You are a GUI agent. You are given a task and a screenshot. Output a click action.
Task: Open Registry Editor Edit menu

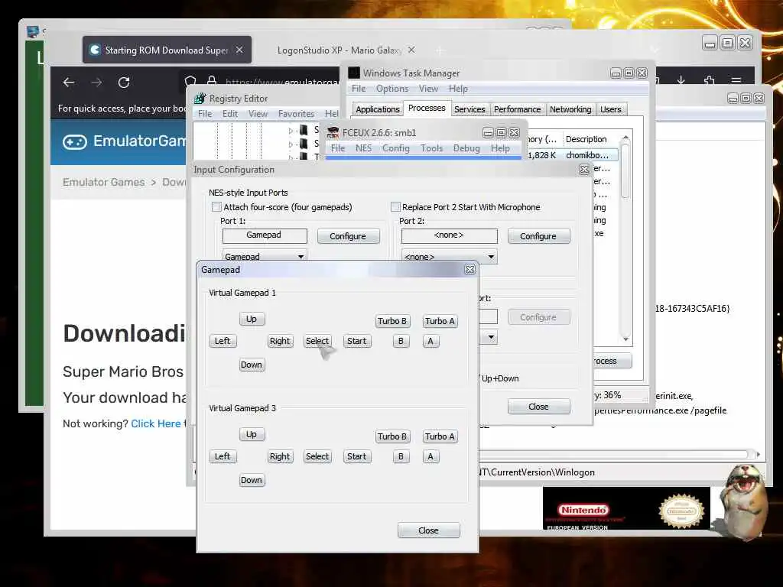point(230,114)
